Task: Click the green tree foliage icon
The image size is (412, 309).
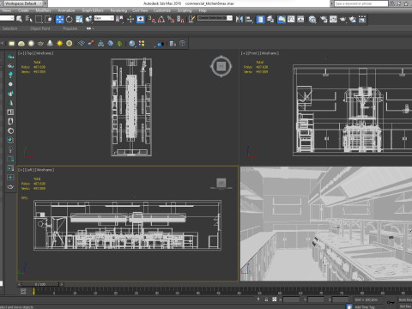Action: (x=120, y=44)
